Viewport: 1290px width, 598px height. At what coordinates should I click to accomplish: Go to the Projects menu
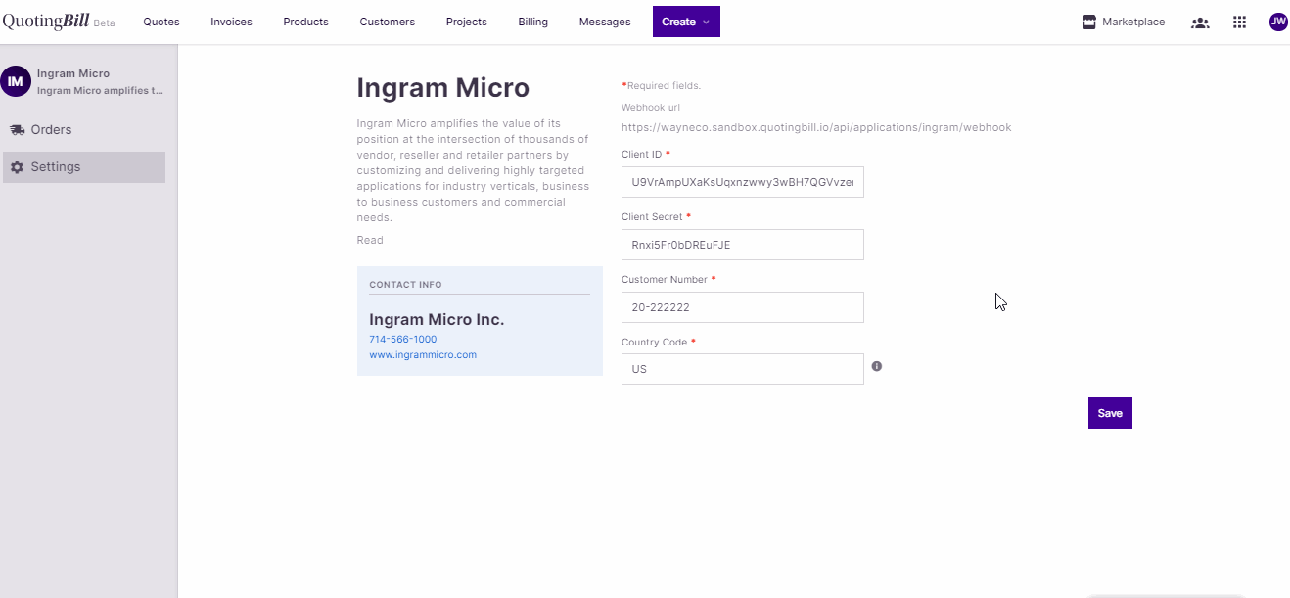pyautogui.click(x=466, y=22)
